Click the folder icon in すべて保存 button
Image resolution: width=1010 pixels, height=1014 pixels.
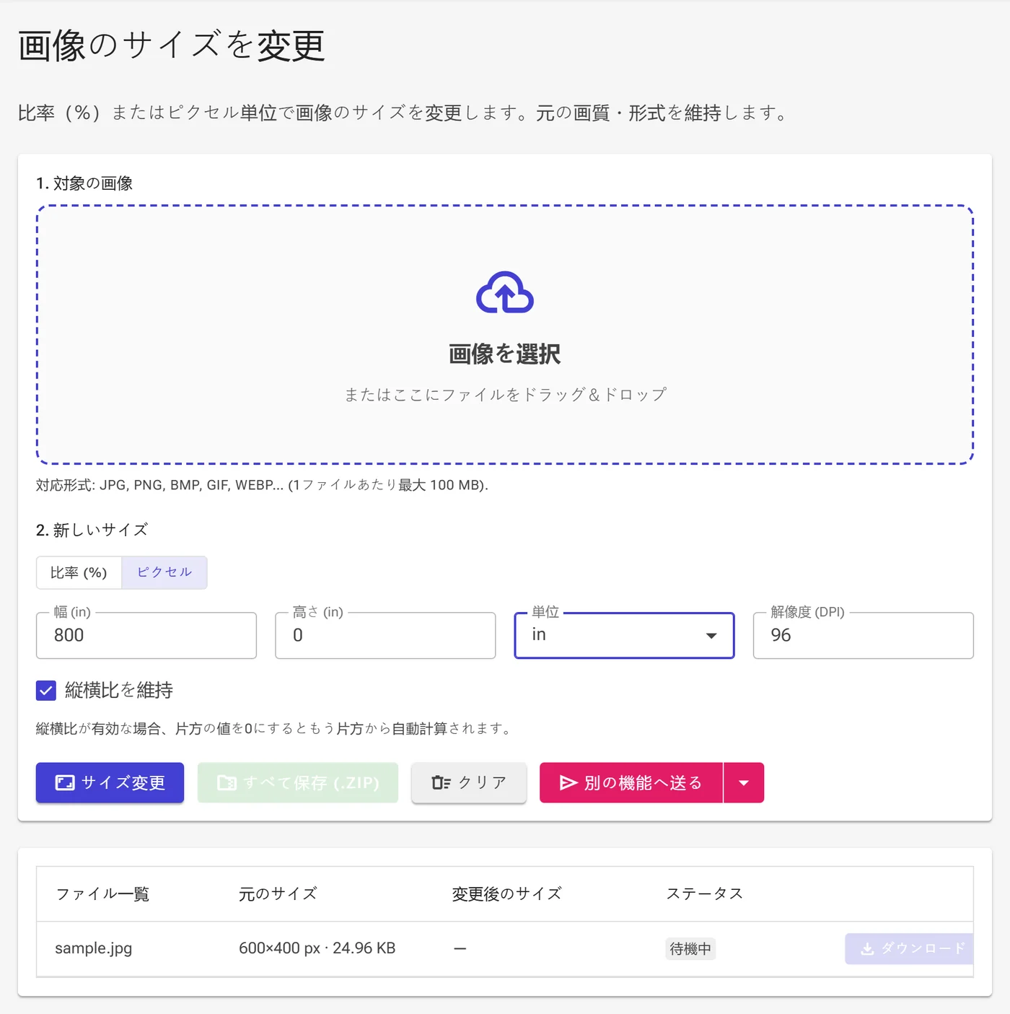click(x=227, y=782)
